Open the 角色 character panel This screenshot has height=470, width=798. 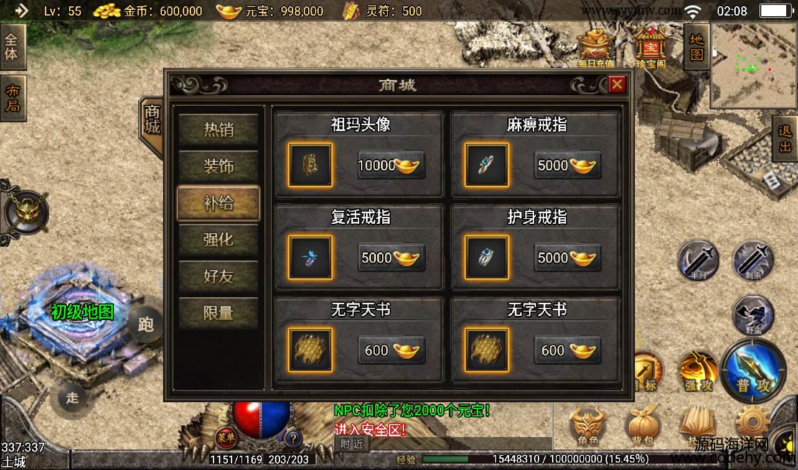tap(588, 426)
